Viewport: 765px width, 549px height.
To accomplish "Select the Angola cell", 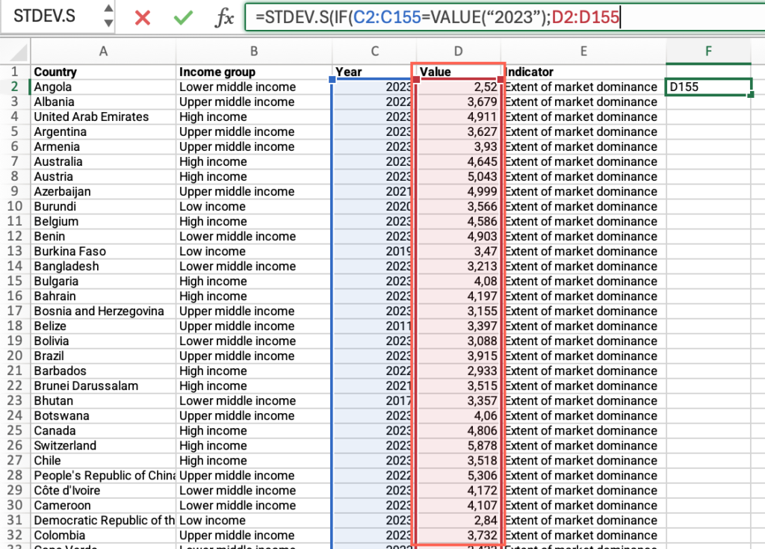I will [103, 87].
